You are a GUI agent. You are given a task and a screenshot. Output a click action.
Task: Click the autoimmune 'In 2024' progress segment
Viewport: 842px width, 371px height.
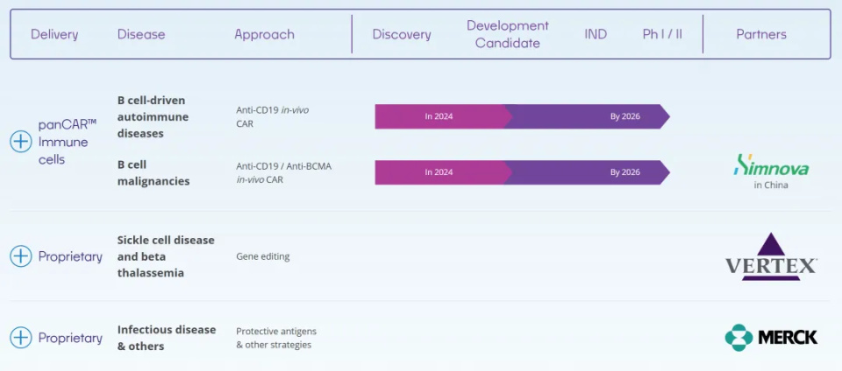click(439, 116)
